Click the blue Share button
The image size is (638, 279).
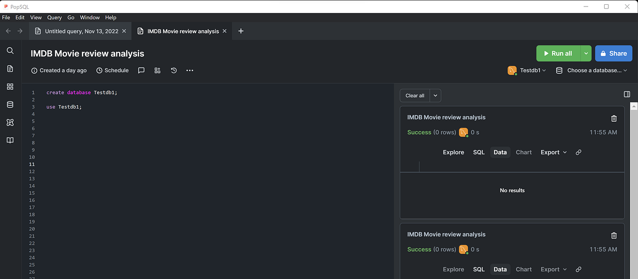tap(614, 54)
